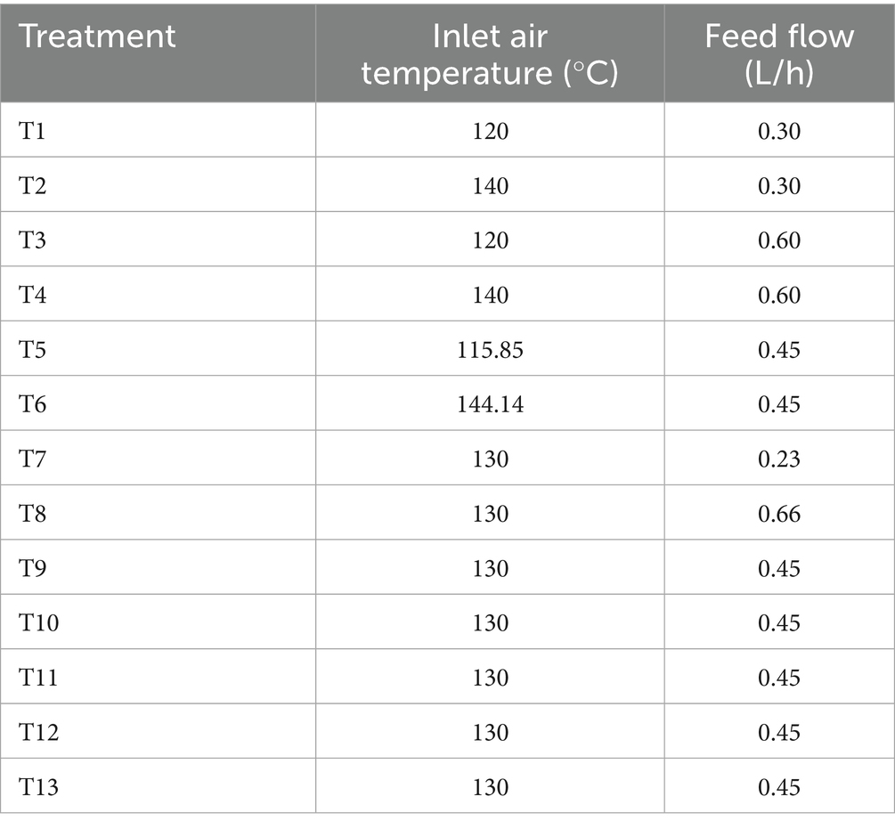895x829 pixels.
Task: Click T10 in the Treatment column
Action: (36, 623)
